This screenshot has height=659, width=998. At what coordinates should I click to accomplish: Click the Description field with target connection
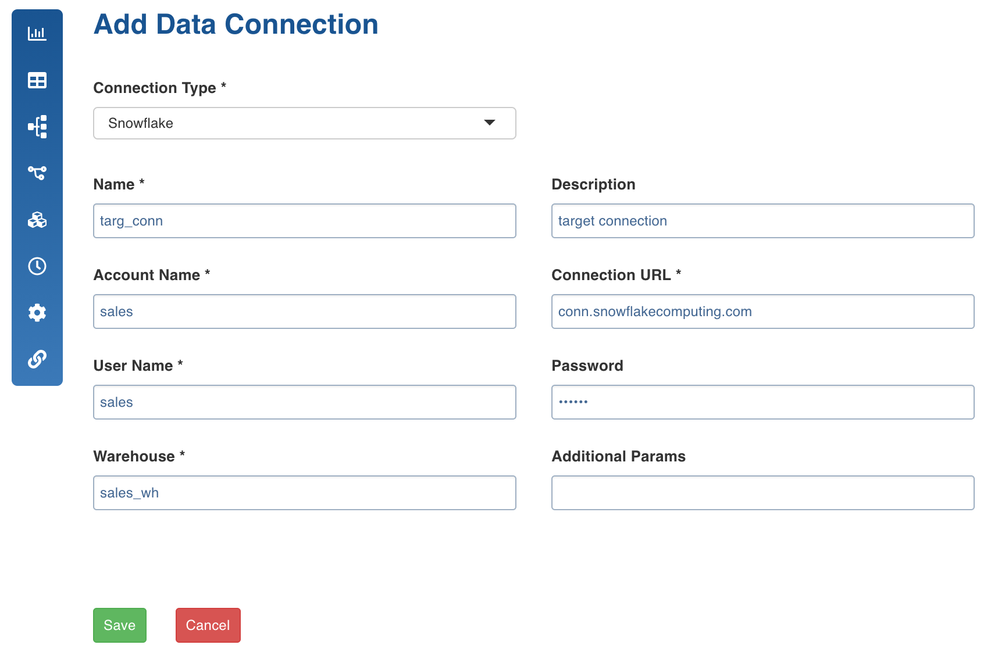click(x=763, y=221)
